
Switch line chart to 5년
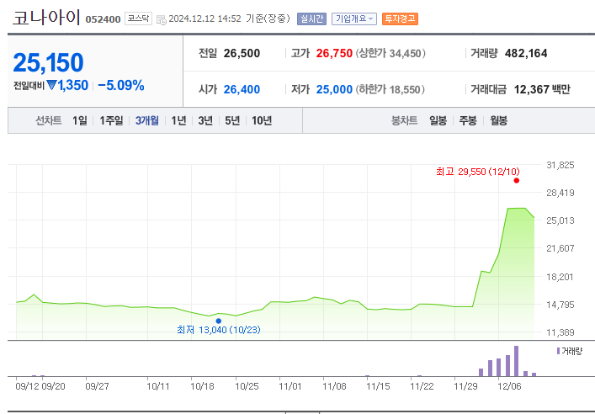point(232,120)
